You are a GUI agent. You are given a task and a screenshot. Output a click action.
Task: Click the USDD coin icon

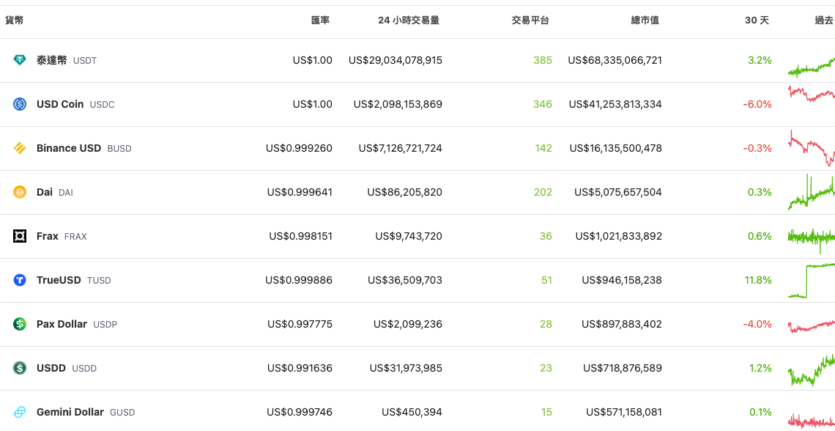[20, 368]
